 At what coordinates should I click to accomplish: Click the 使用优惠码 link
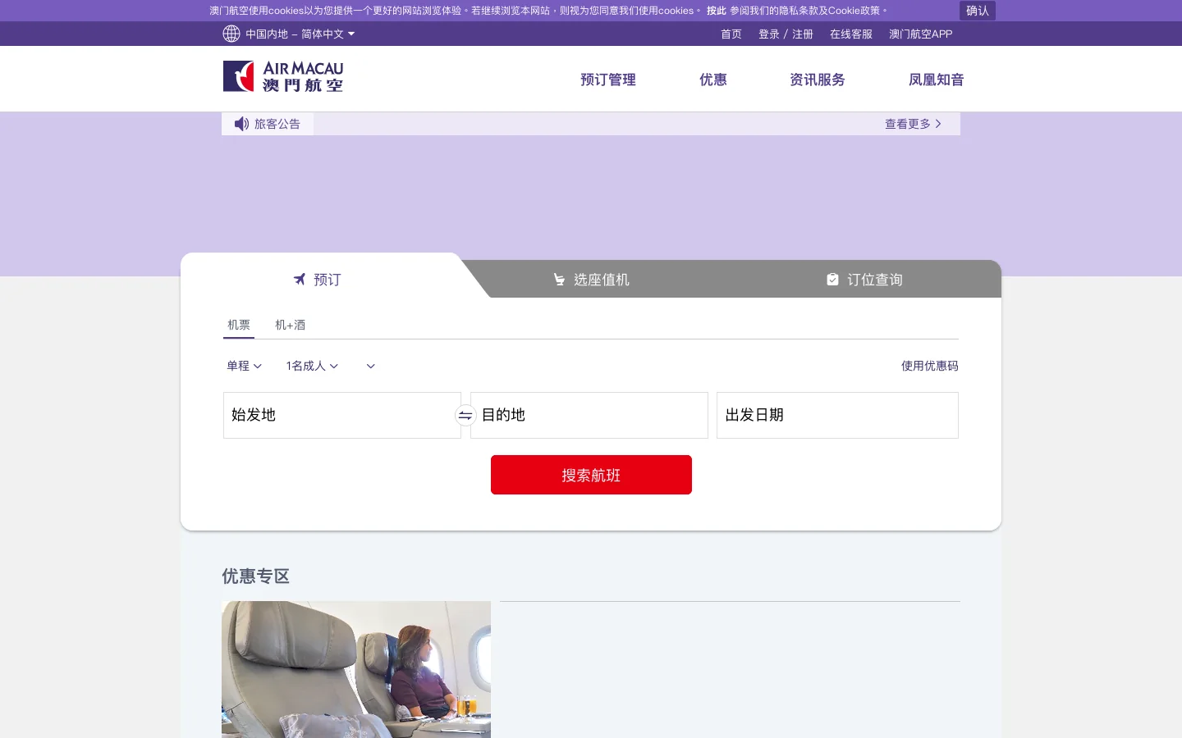pos(930,366)
